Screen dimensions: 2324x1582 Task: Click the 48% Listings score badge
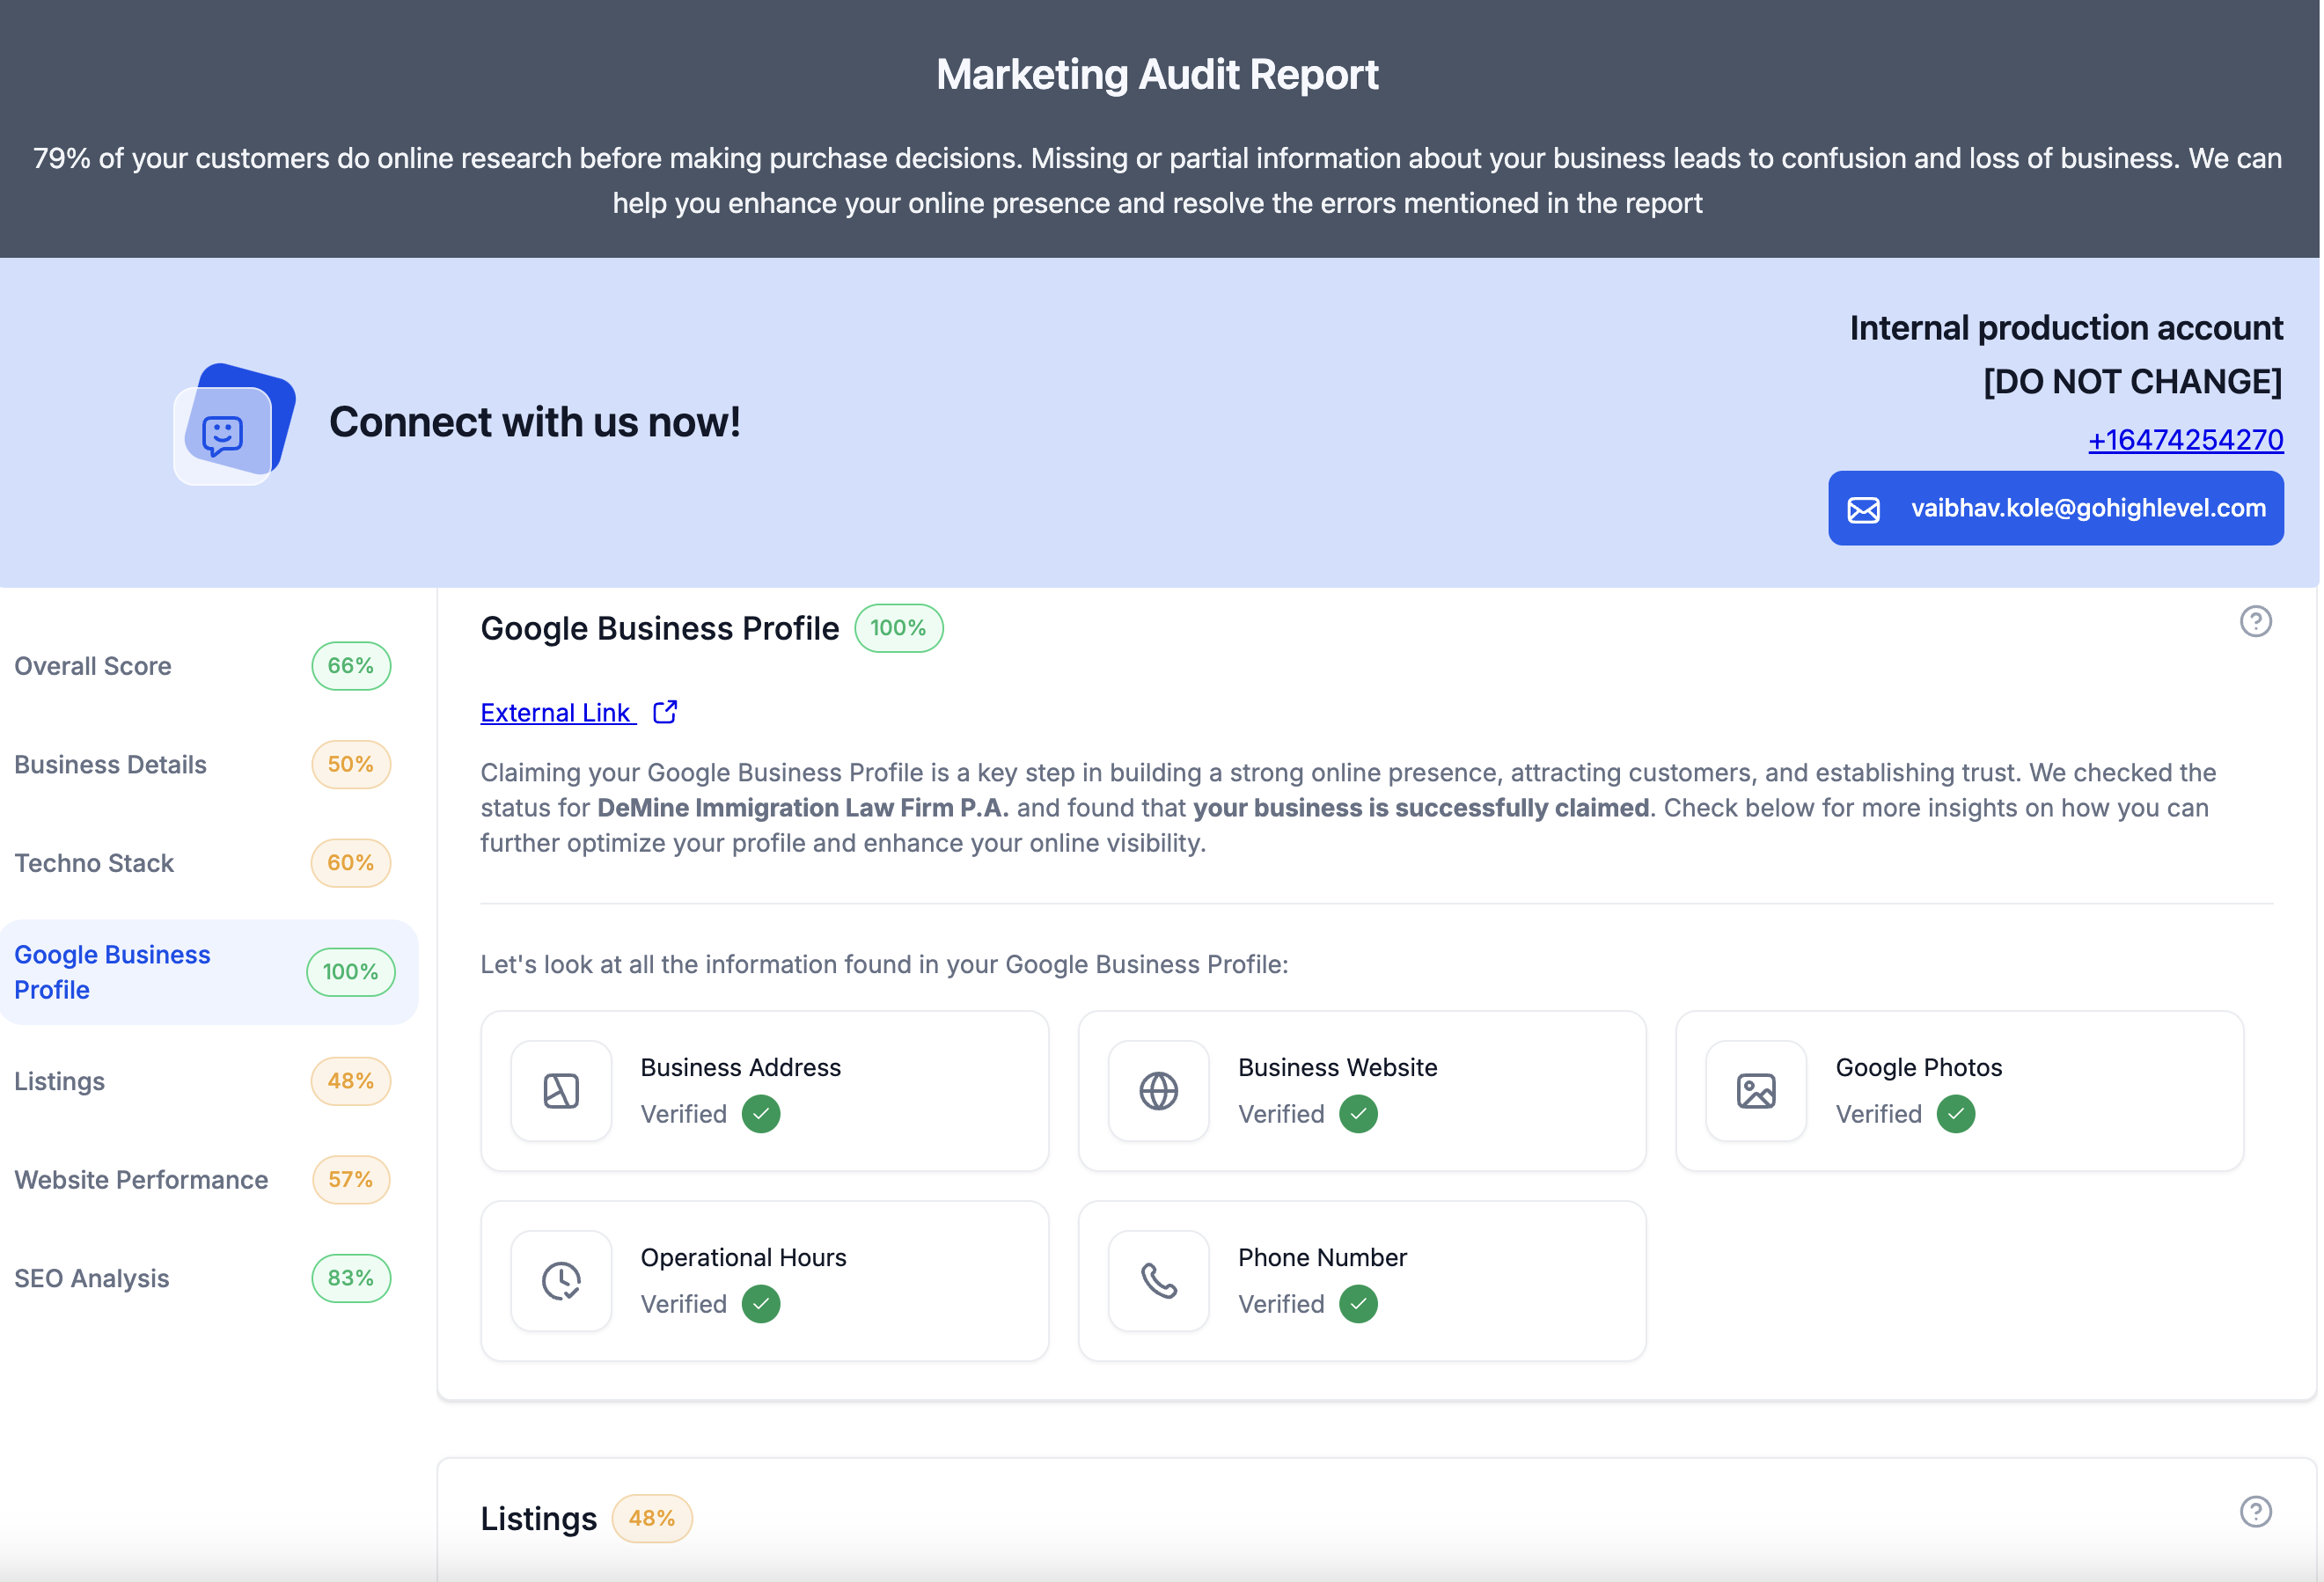[x=652, y=1518]
